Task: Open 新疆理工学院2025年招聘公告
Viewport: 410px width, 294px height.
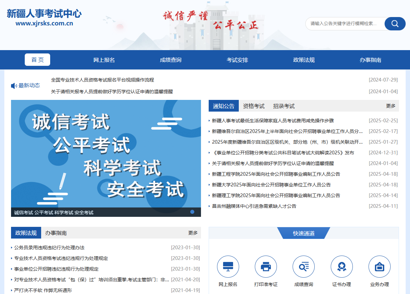Action: click(276, 195)
